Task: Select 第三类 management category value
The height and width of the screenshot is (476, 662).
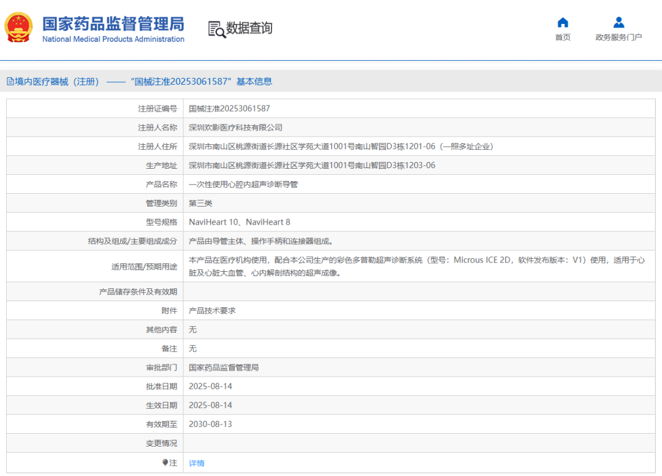Action: point(200,203)
